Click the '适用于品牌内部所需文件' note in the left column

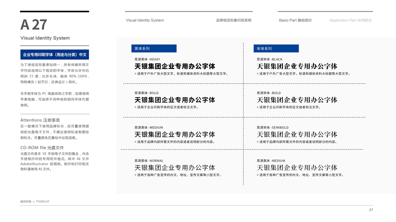(x=175, y=142)
